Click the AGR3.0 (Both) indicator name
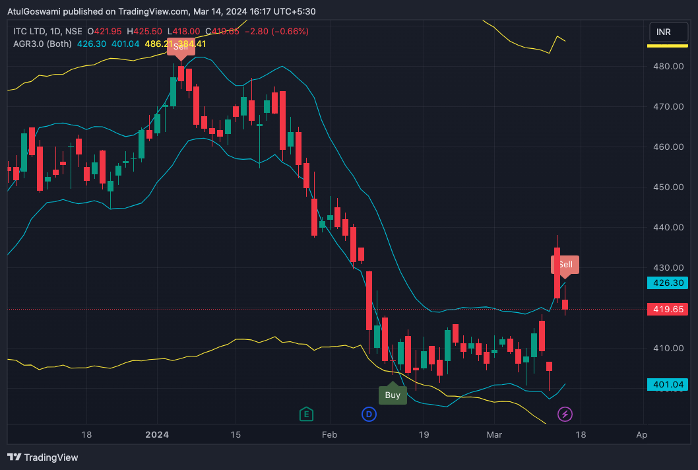Image resolution: width=698 pixels, height=470 pixels. click(x=42, y=44)
